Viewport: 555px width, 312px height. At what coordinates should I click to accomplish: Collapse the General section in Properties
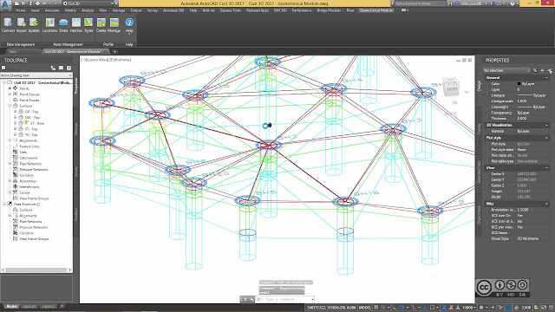pyautogui.click(x=546, y=77)
